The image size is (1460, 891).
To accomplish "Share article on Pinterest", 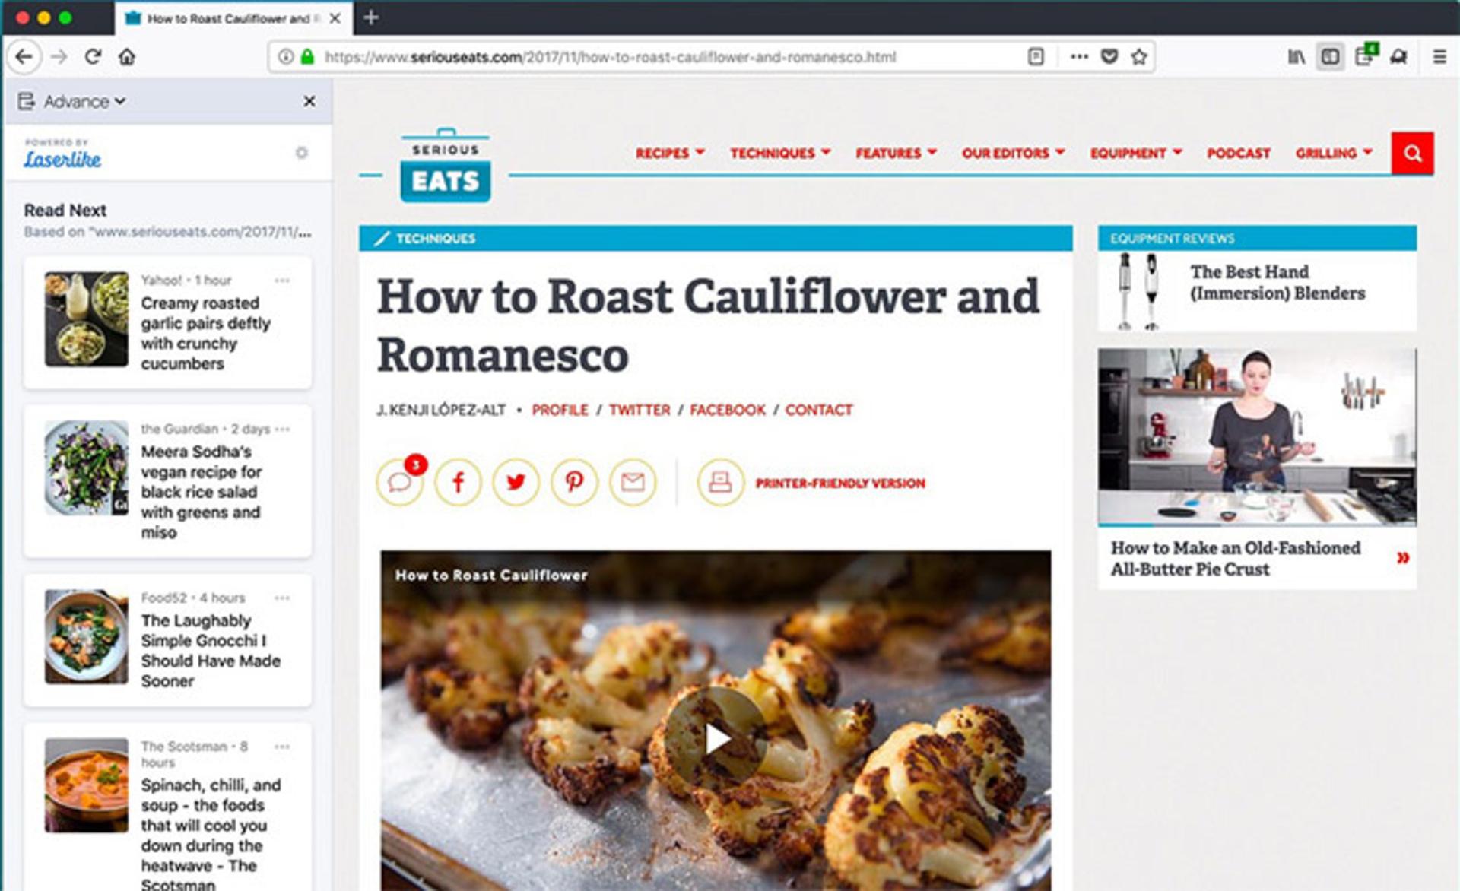I will click(x=574, y=482).
